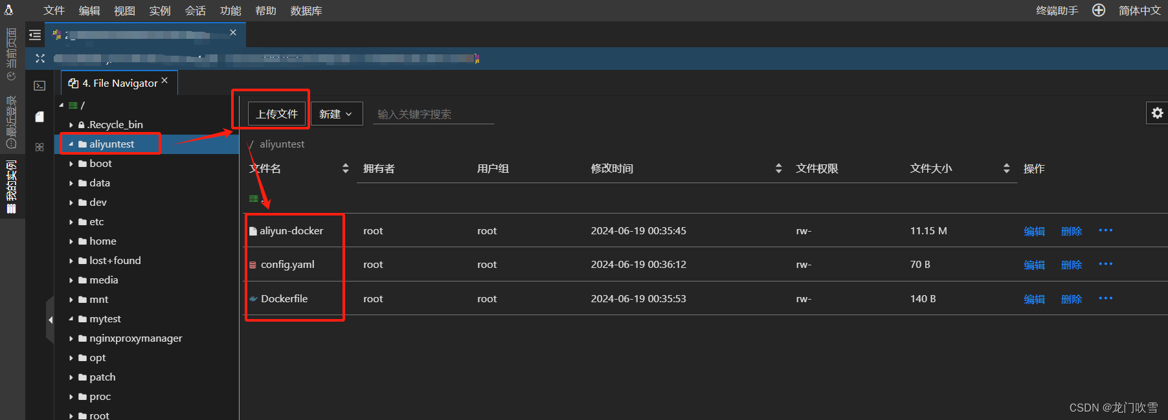This screenshot has width=1168, height=420.
Task: Select mnt folder in the tree
Action: (x=99, y=299)
